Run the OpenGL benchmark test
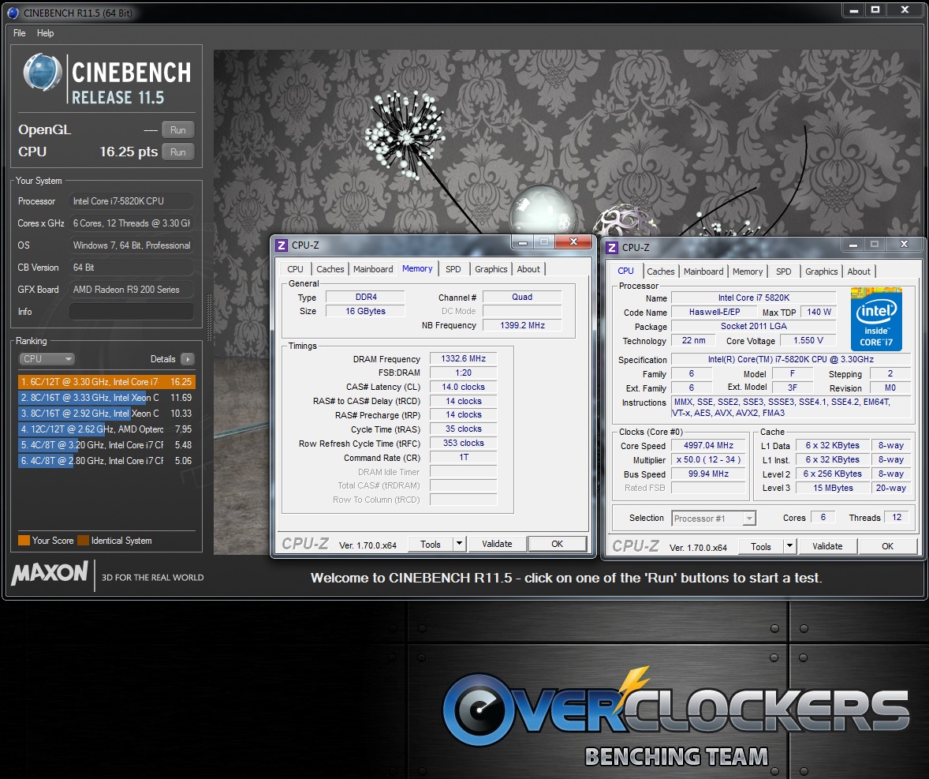The height and width of the screenshot is (779, 929). 177,129
